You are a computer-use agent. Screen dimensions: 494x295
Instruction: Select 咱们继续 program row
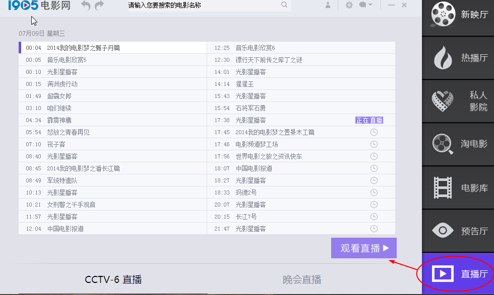pos(112,108)
